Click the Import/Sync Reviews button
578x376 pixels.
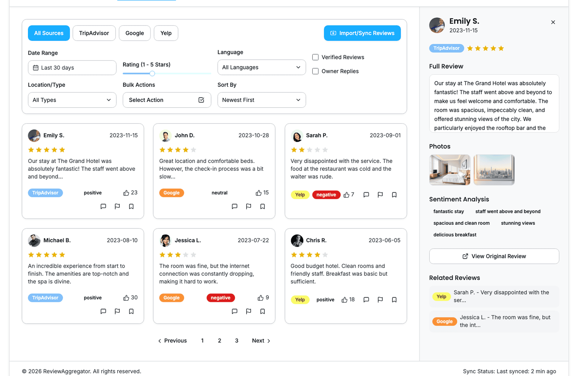362,33
